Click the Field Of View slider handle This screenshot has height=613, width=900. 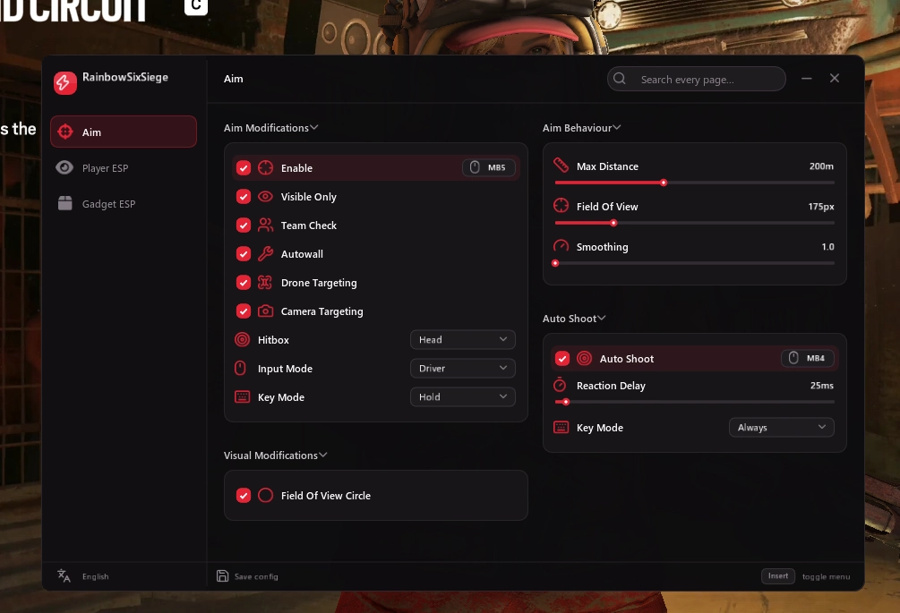[613, 223]
